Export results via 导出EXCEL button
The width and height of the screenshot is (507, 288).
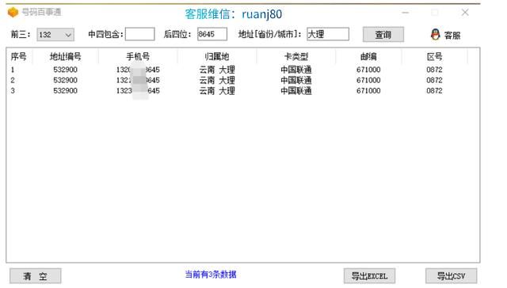pos(369,276)
